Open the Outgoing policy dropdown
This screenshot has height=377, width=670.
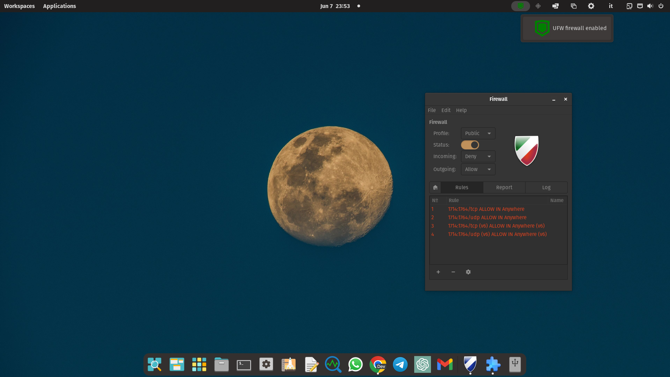(x=478, y=169)
